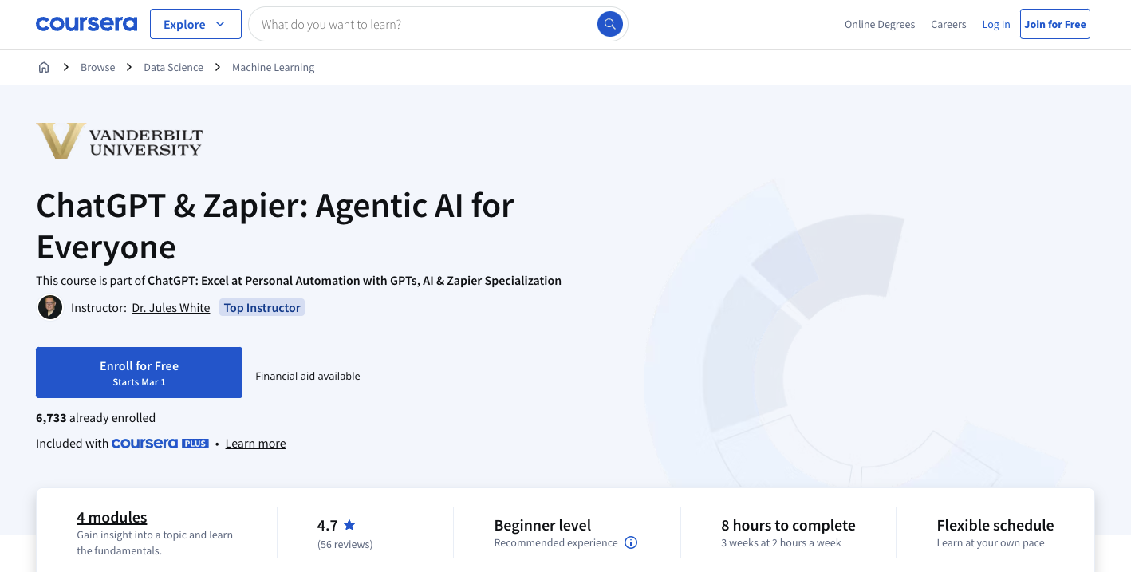The height and width of the screenshot is (572, 1131).
Task: Click the Join for Free button
Action: point(1054,24)
